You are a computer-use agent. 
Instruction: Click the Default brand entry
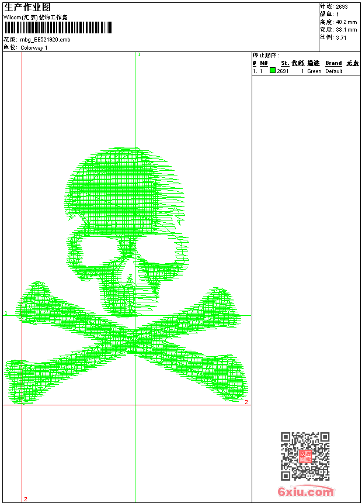tap(333, 71)
